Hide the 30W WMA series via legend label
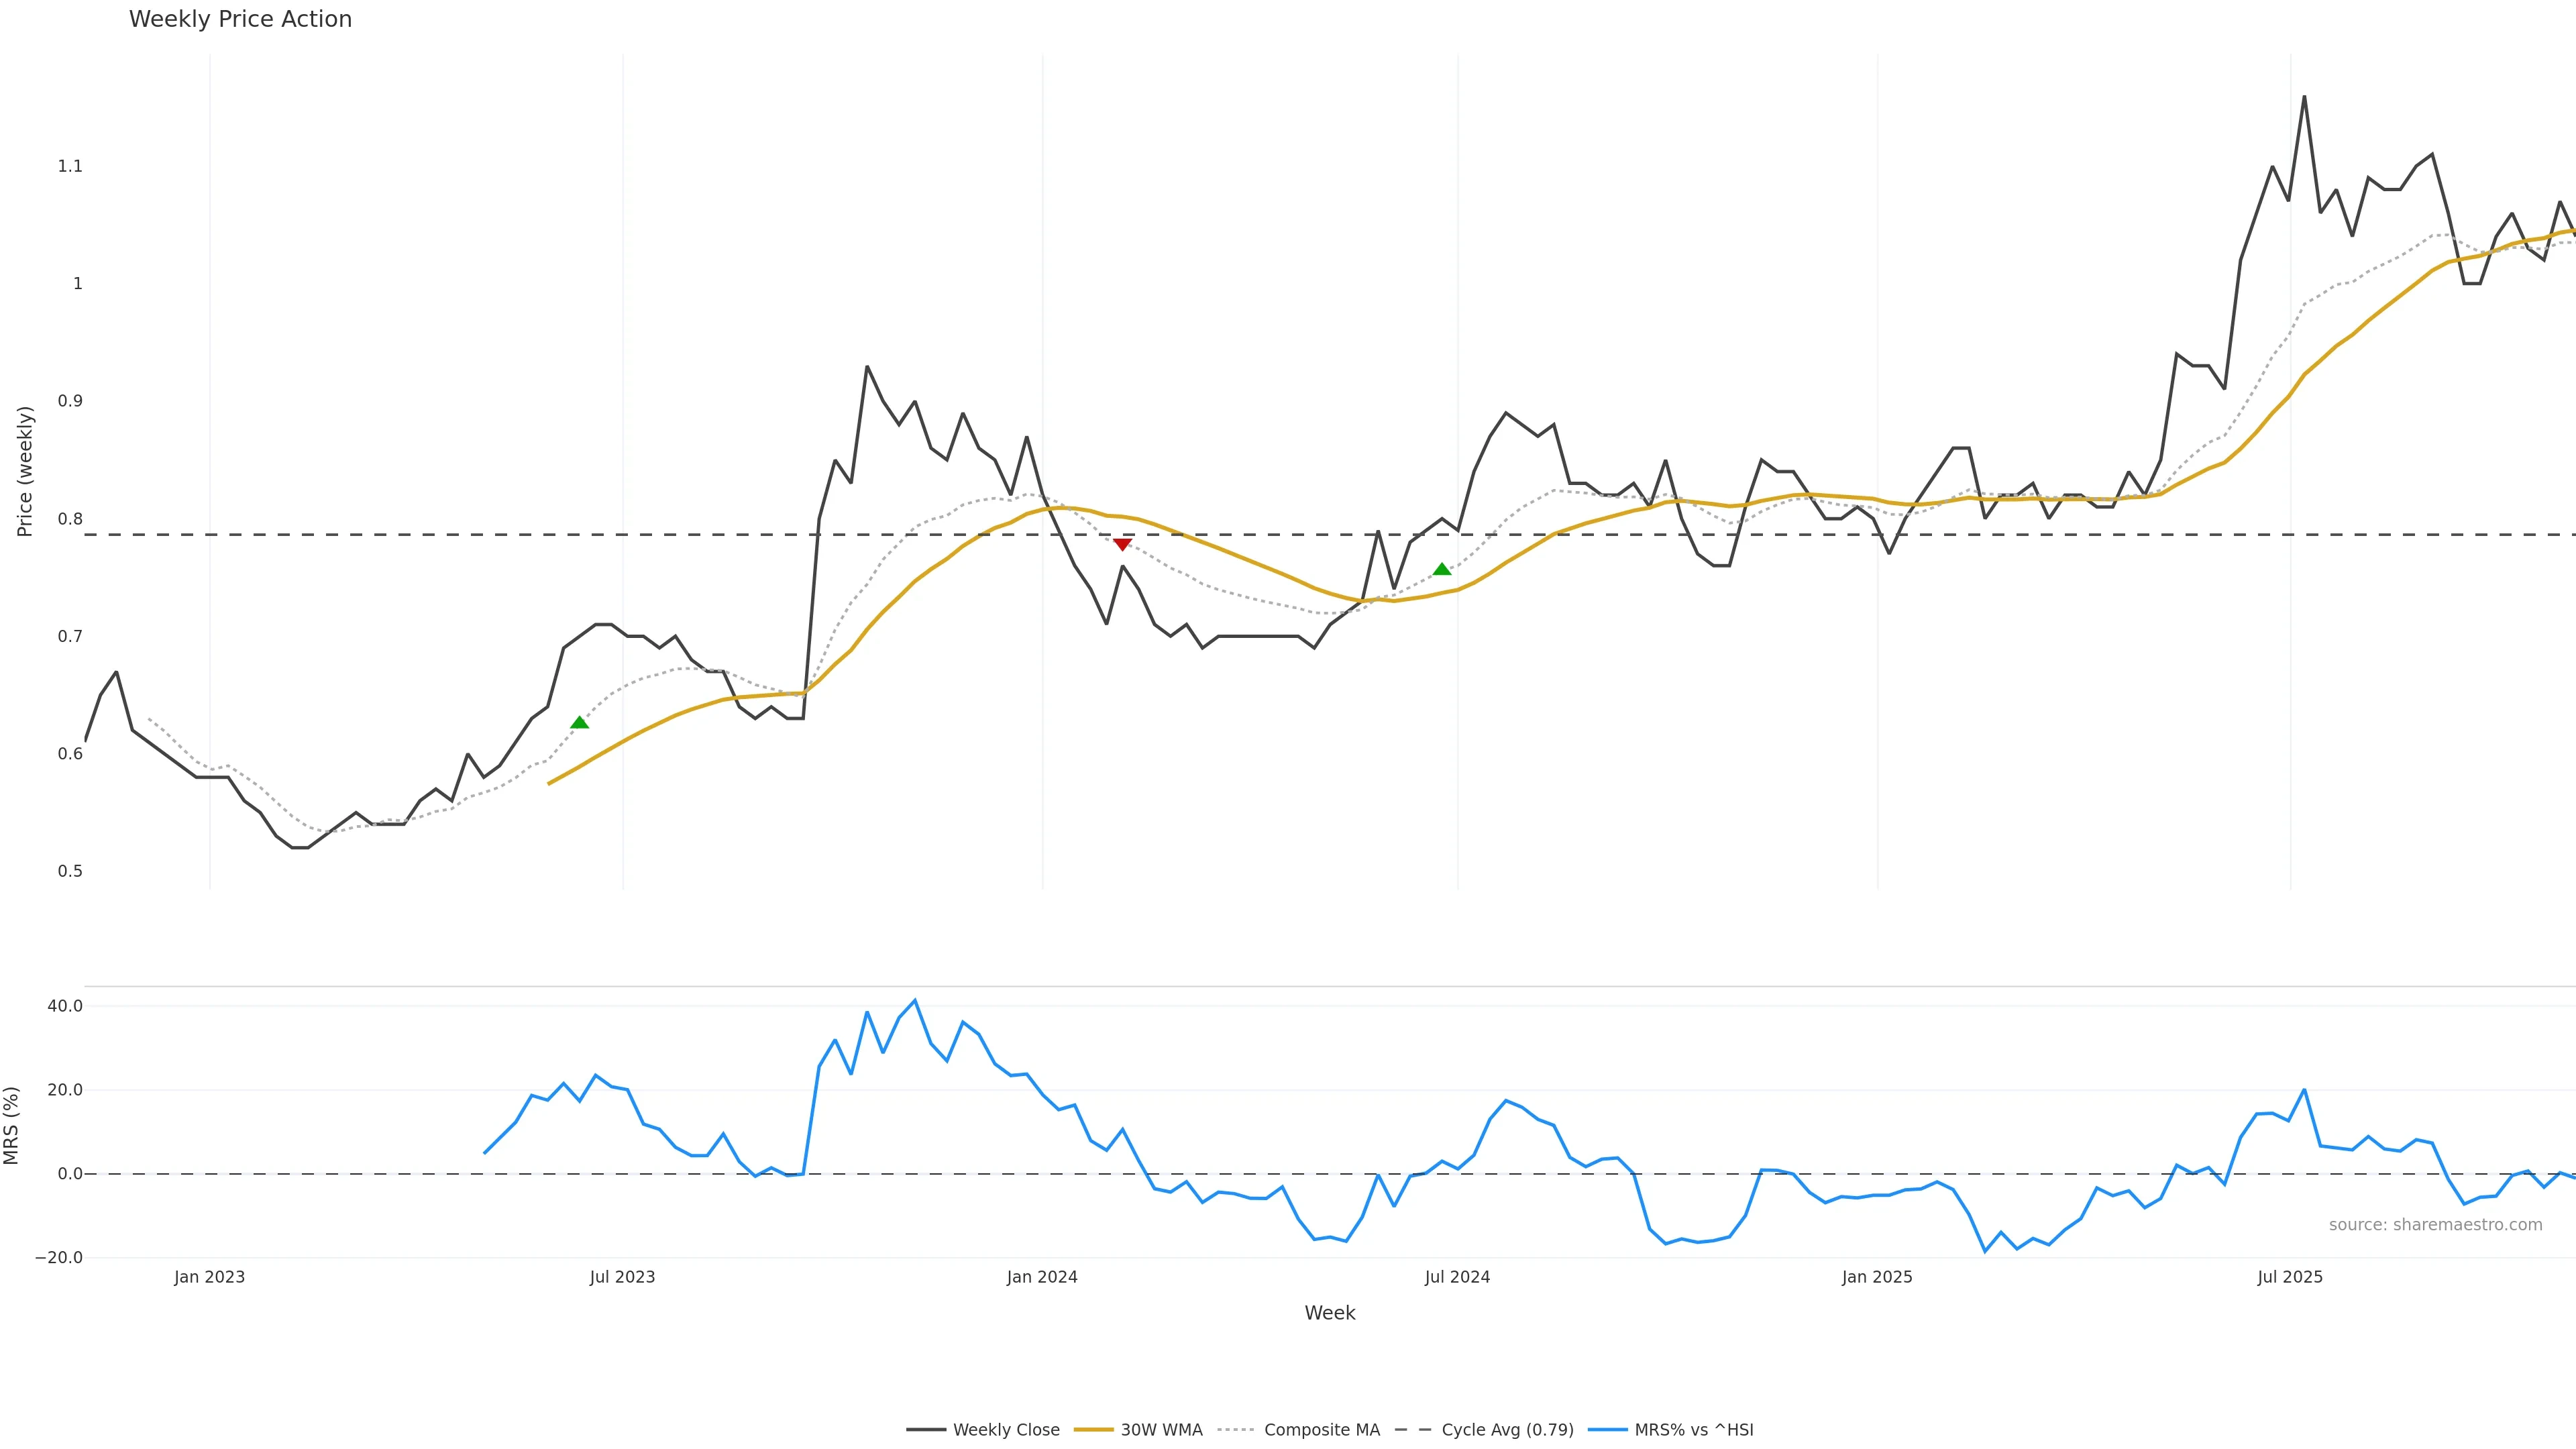2576x1449 pixels. click(1161, 1430)
